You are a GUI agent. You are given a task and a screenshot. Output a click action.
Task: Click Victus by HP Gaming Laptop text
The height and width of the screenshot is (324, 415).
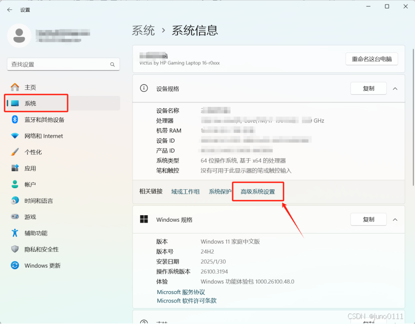click(x=179, y=63)
